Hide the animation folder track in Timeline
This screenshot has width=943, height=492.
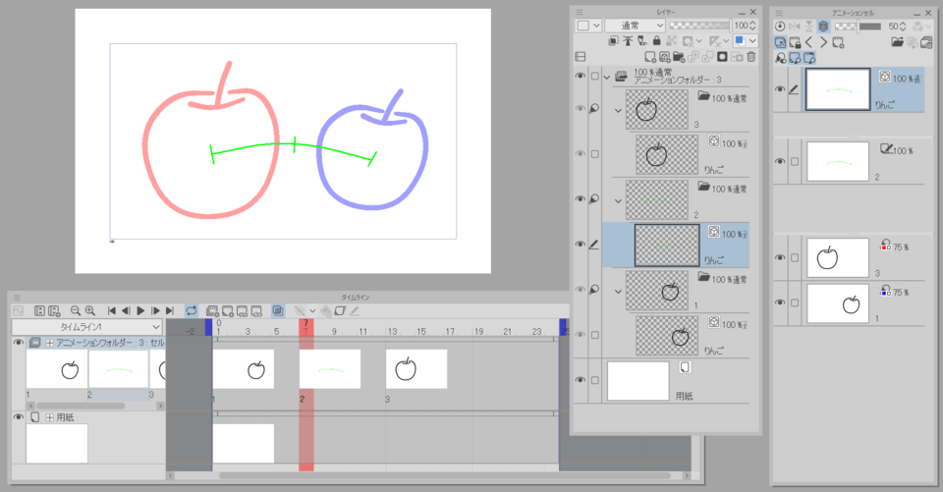18,343
